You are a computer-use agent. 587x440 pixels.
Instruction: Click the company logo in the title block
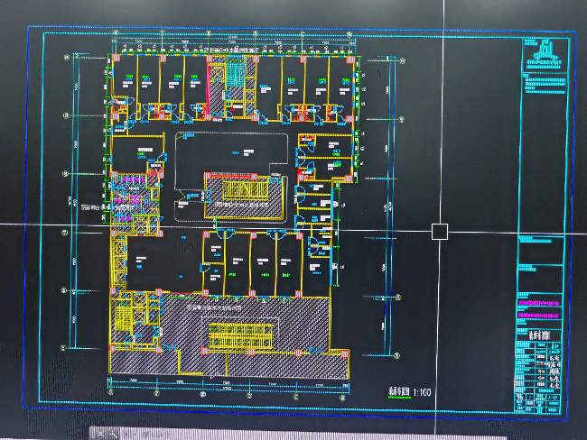click(545, 52)
